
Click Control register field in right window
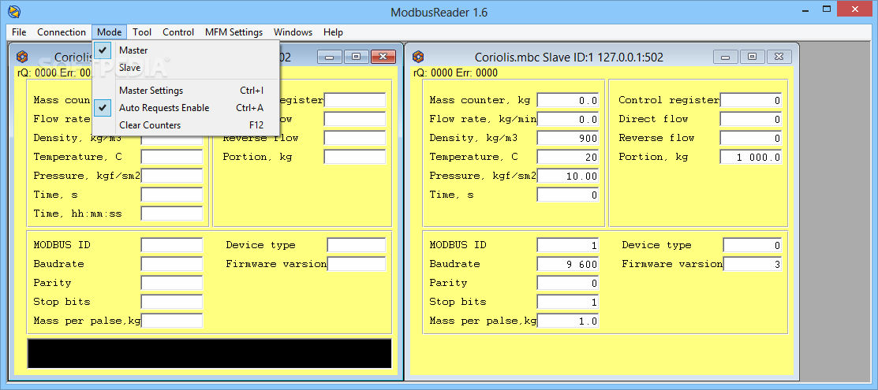click(x=751, y=101)
